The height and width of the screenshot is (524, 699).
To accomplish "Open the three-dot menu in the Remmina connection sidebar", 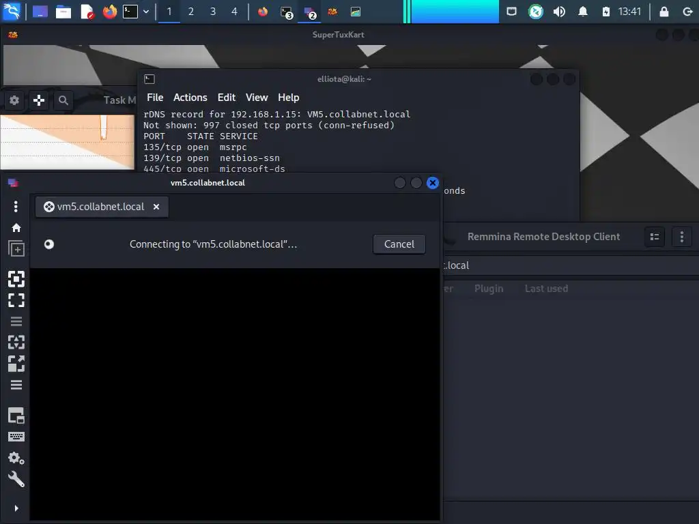I will [x=16, y=206].
